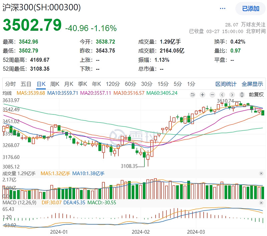267x236 pixels.
Task: Open 区间统计 range statistics
Action: pyautogui.click(x=226, y=84)
